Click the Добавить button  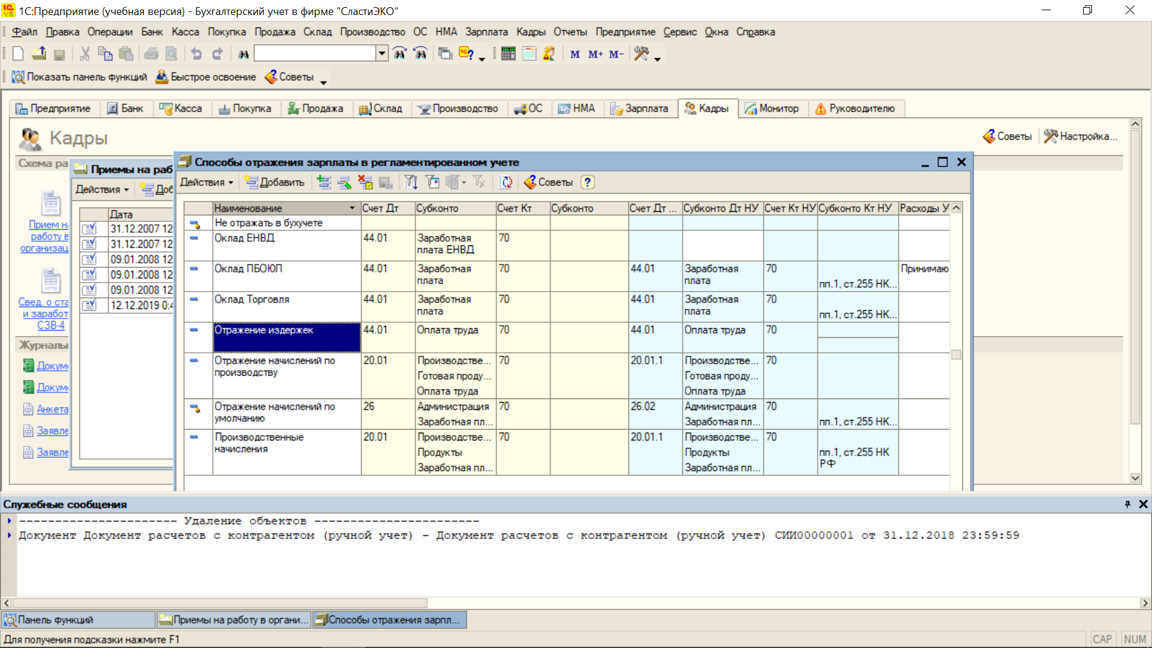[275, 182]
